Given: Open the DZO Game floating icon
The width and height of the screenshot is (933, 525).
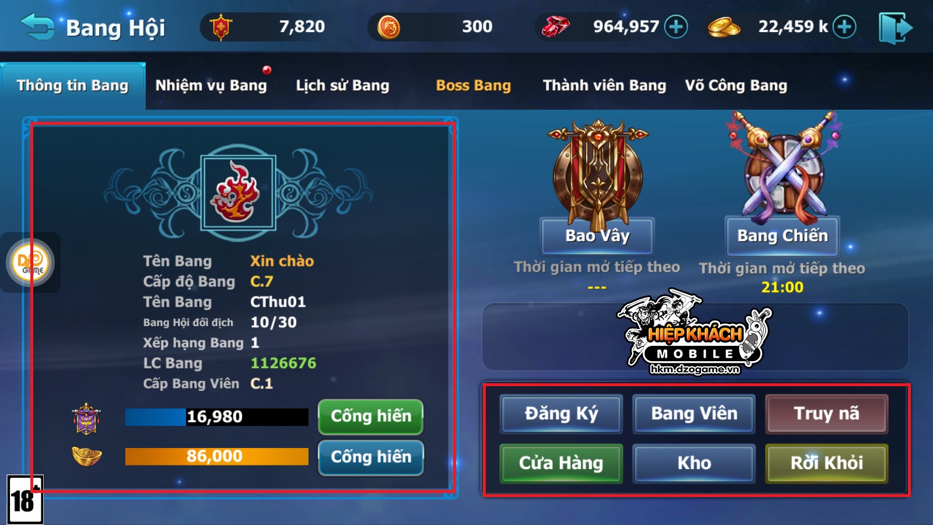Looking at the screenshot, I should click(30, 262).
